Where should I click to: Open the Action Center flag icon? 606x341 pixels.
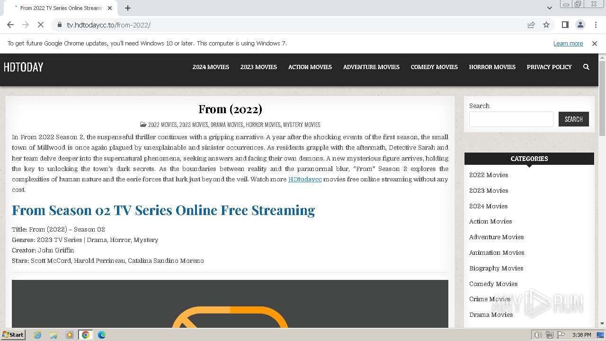pos(561,335)
